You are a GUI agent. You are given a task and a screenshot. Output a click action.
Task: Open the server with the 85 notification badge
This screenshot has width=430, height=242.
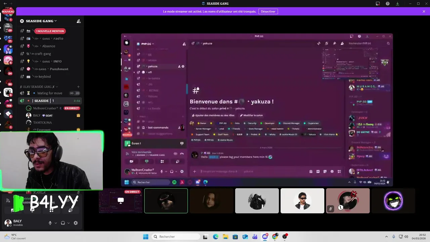8,82
